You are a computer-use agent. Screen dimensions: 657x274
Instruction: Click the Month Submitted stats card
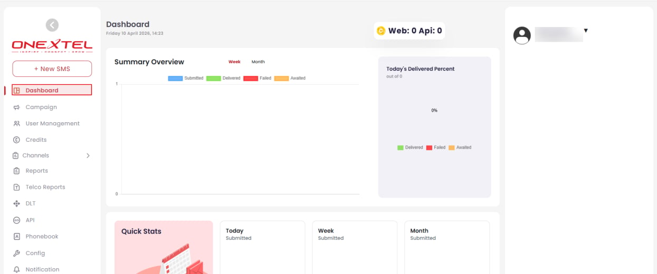447,247
